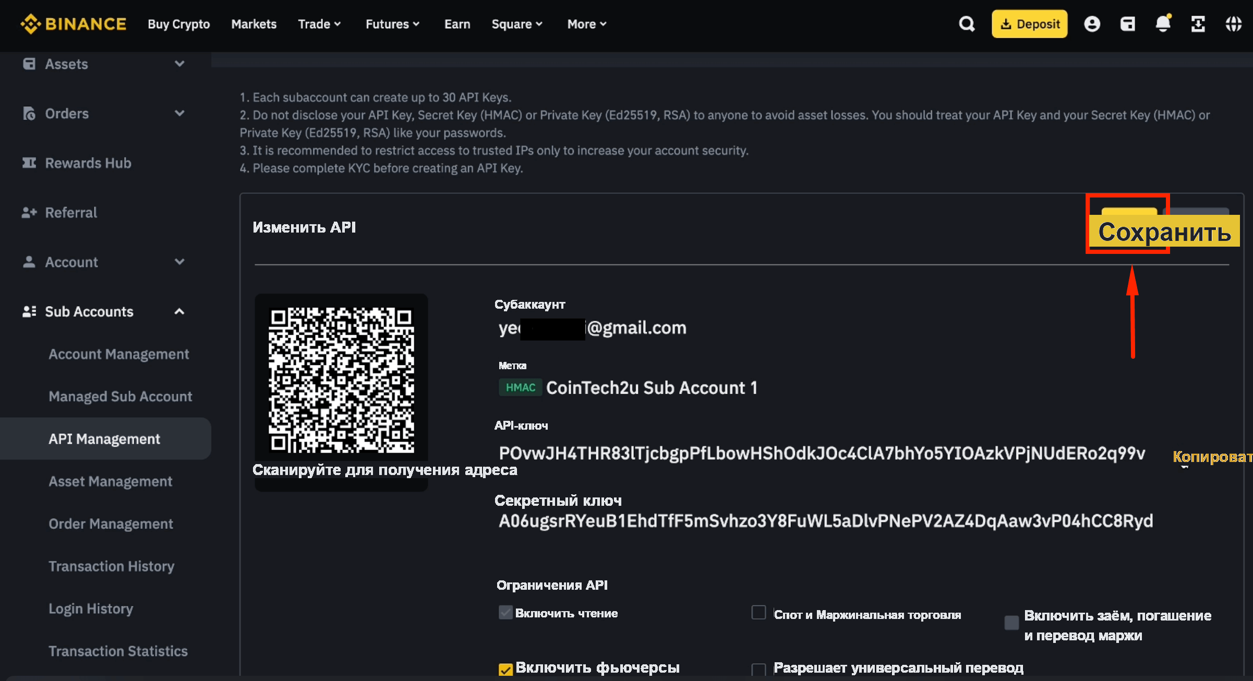Click 'Ограничения API' heading
The height and width of the screenshot is (681, 1253).
tap(552, 585)
